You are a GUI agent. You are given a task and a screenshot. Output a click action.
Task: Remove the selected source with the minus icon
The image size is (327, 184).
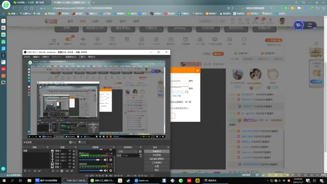click(57, 171)
